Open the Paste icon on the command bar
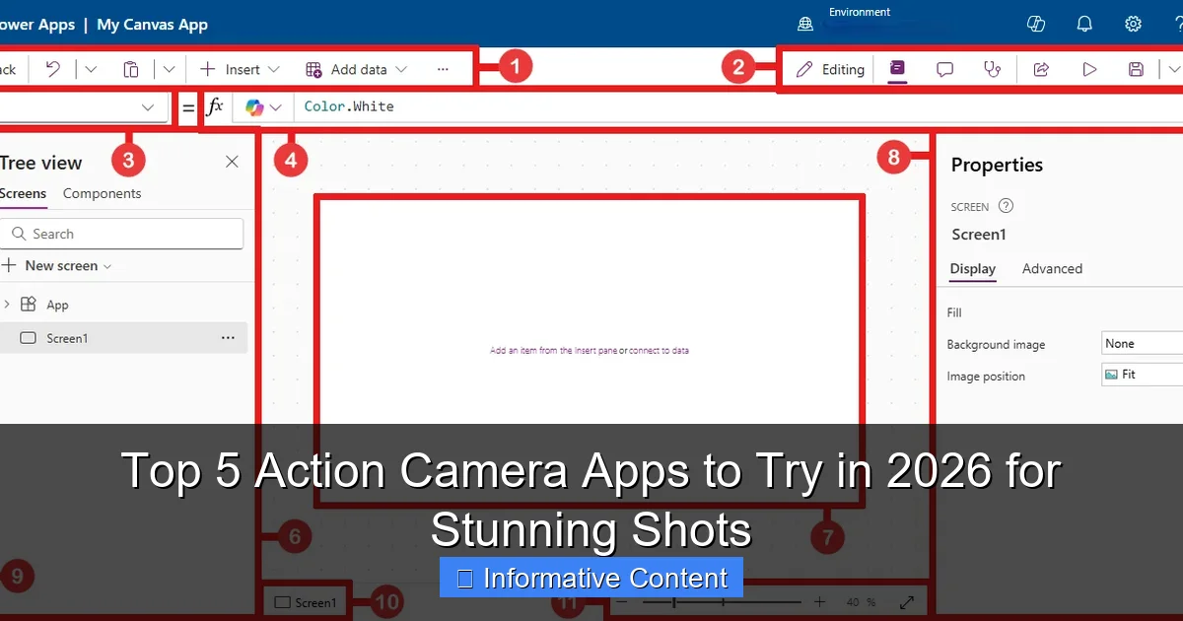 (132, 69)
